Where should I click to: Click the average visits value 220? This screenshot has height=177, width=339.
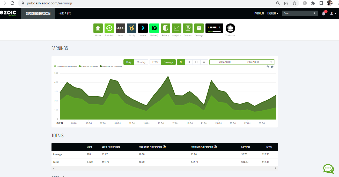(x=89, y=154)
